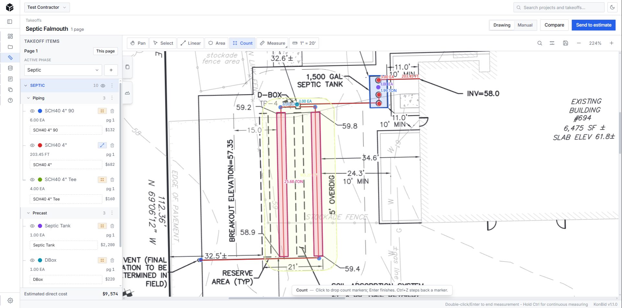Delete the SCH40 4" 90 takeoff item
This screenshot has width=622, height=308.
[112, 111]
